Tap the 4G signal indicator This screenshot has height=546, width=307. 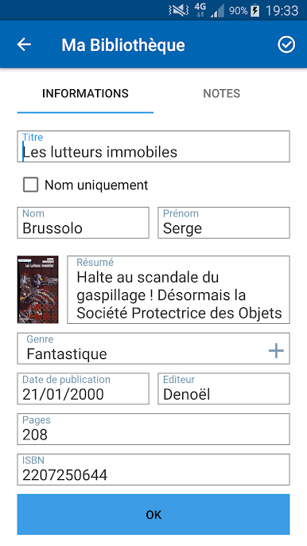(200, 10)
